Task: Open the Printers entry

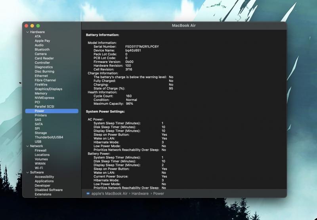Action: click(x=41, y=116)
